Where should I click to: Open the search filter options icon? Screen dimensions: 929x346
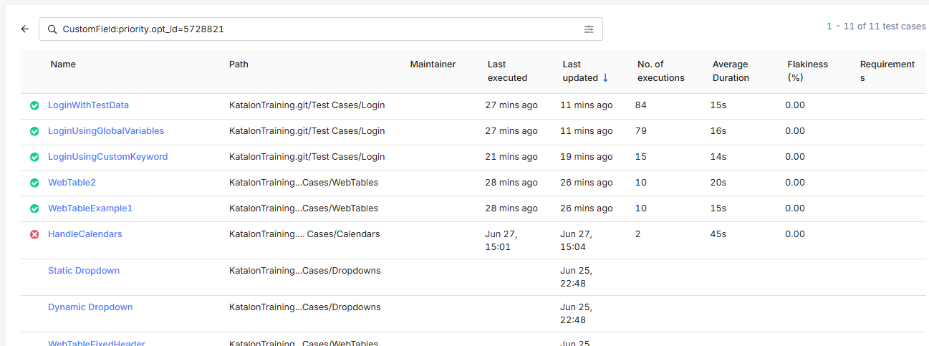pyautogui.click(x=589, y=29)
